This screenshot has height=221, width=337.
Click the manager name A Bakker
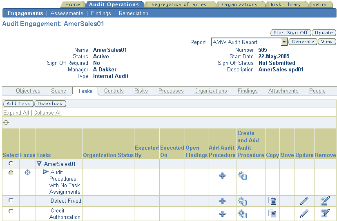click(x=105, y=69)
